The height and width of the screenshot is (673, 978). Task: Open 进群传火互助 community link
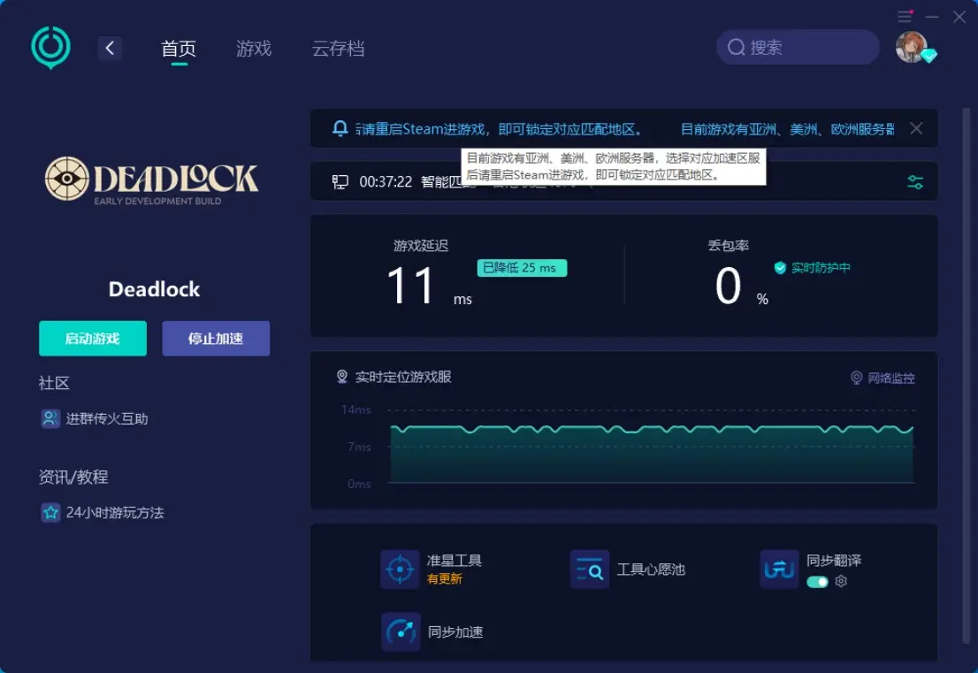point(107,418)
